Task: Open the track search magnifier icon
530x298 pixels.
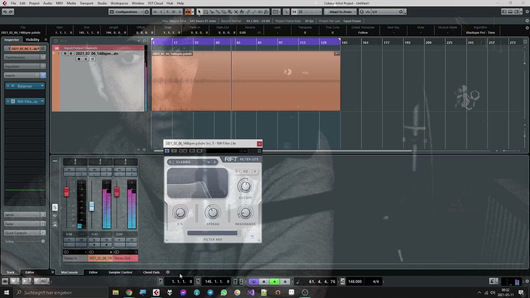Action: [x=145, y=41]
